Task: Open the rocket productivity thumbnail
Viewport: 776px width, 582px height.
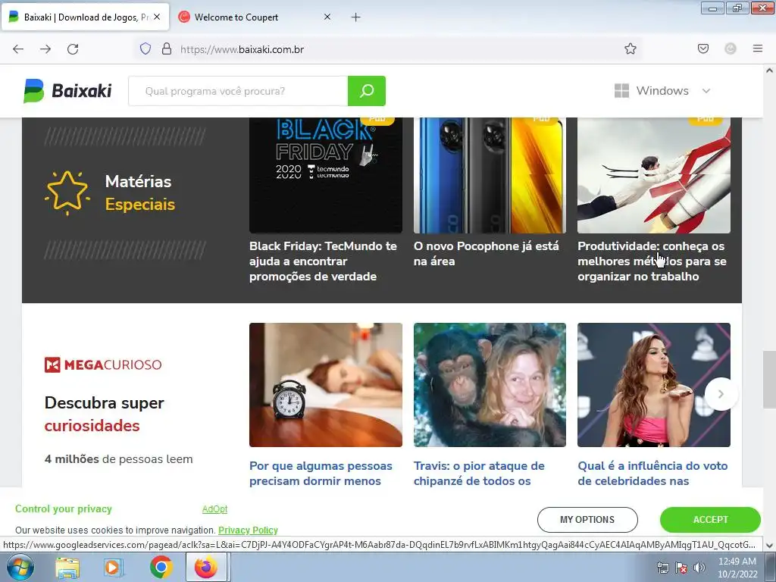Action: click(x=654, y=175)
